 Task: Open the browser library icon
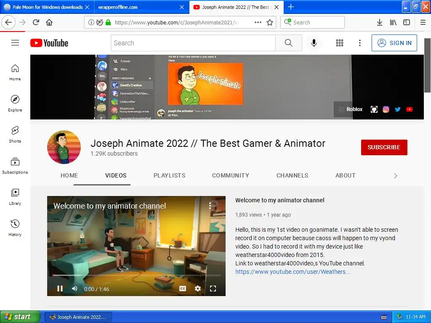pyautogui.click(x=393, y=22)
